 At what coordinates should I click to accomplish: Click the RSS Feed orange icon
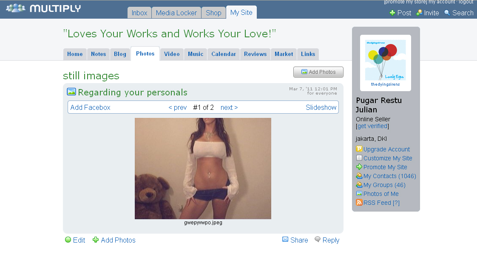click(x=359, y=203)
